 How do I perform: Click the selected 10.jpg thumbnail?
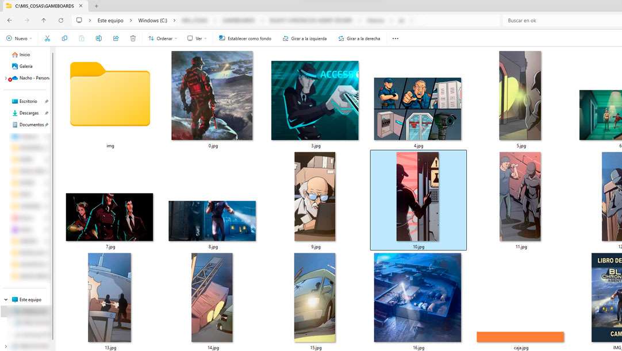click(x=418, y=196)
